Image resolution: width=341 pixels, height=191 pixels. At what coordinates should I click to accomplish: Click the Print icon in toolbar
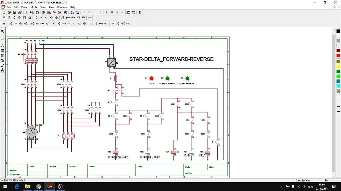(20, 12)
